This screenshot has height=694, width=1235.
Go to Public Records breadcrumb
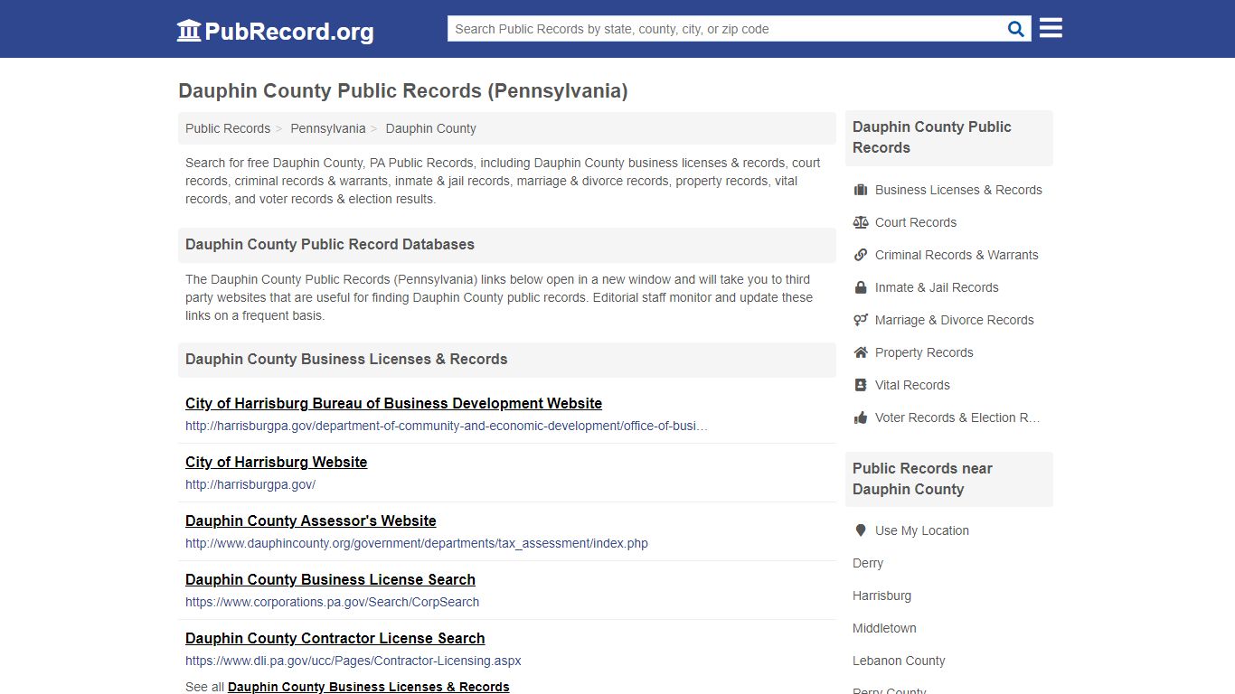point(228,128)
